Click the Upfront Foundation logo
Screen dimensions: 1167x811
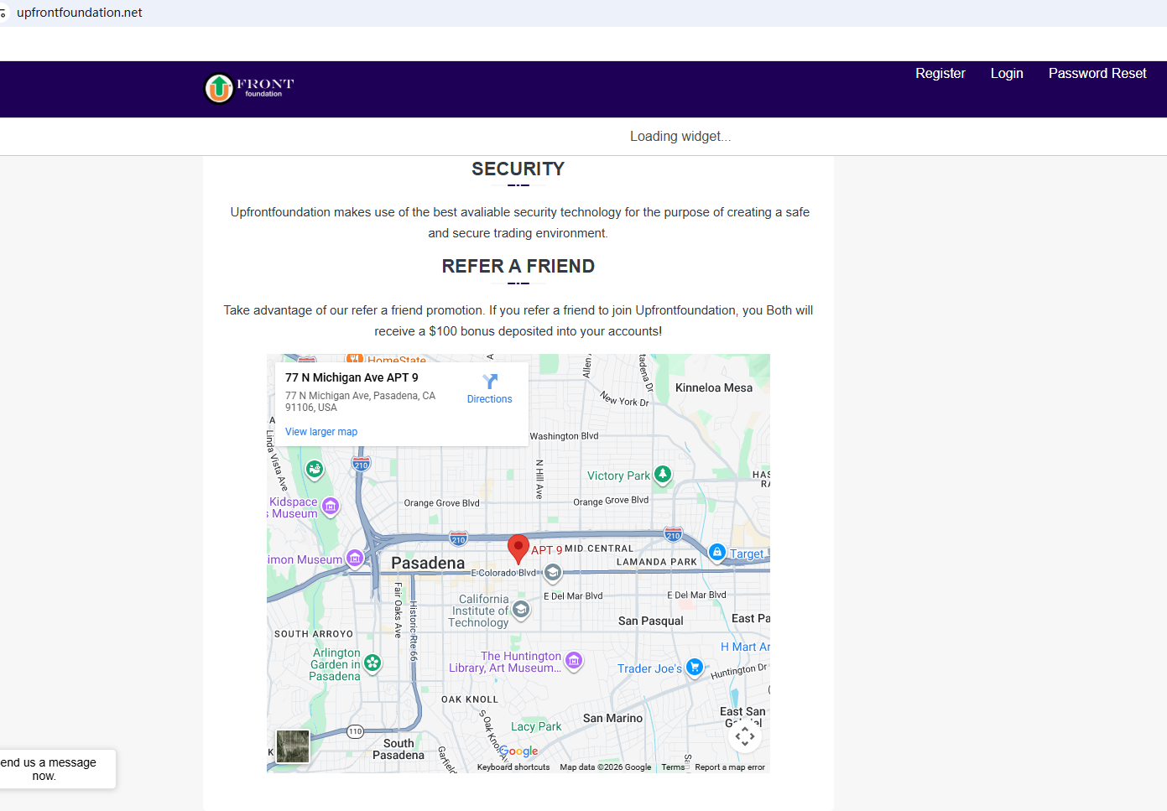click(x=249, y=88)
